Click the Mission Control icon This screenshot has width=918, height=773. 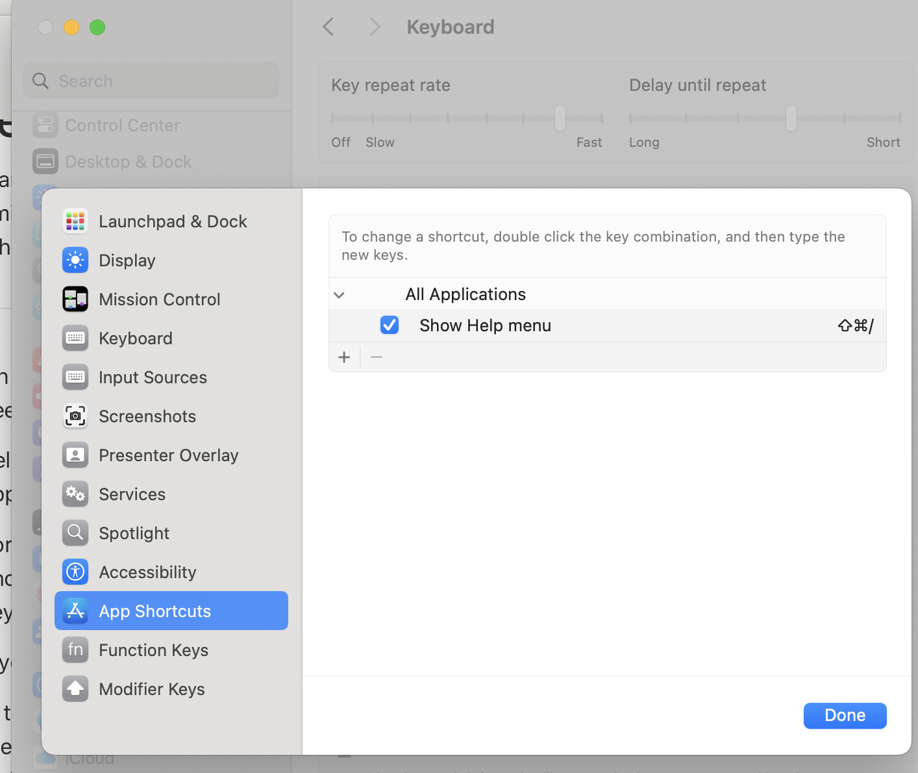[75, 299]
